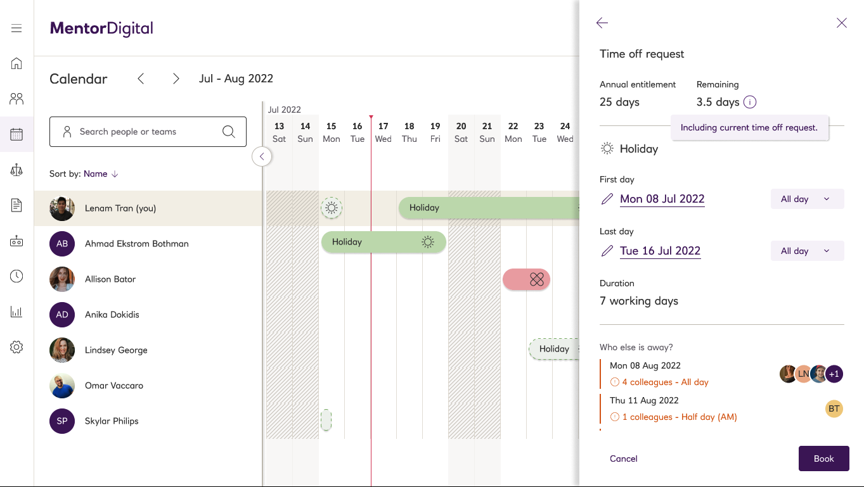Click the +1 more colleagues avatar badge
The image size is (864, 487).
[834, 374]
